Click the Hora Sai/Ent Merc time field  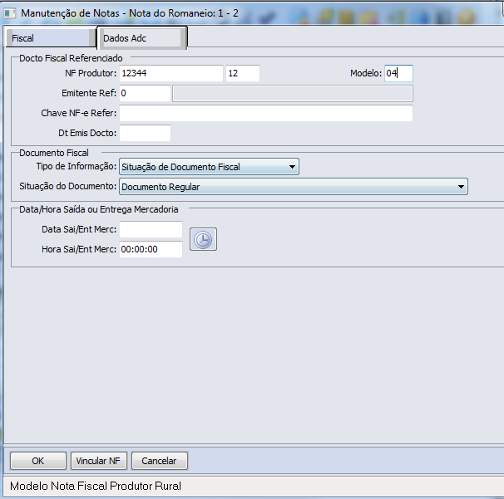(x=151, y=249)
